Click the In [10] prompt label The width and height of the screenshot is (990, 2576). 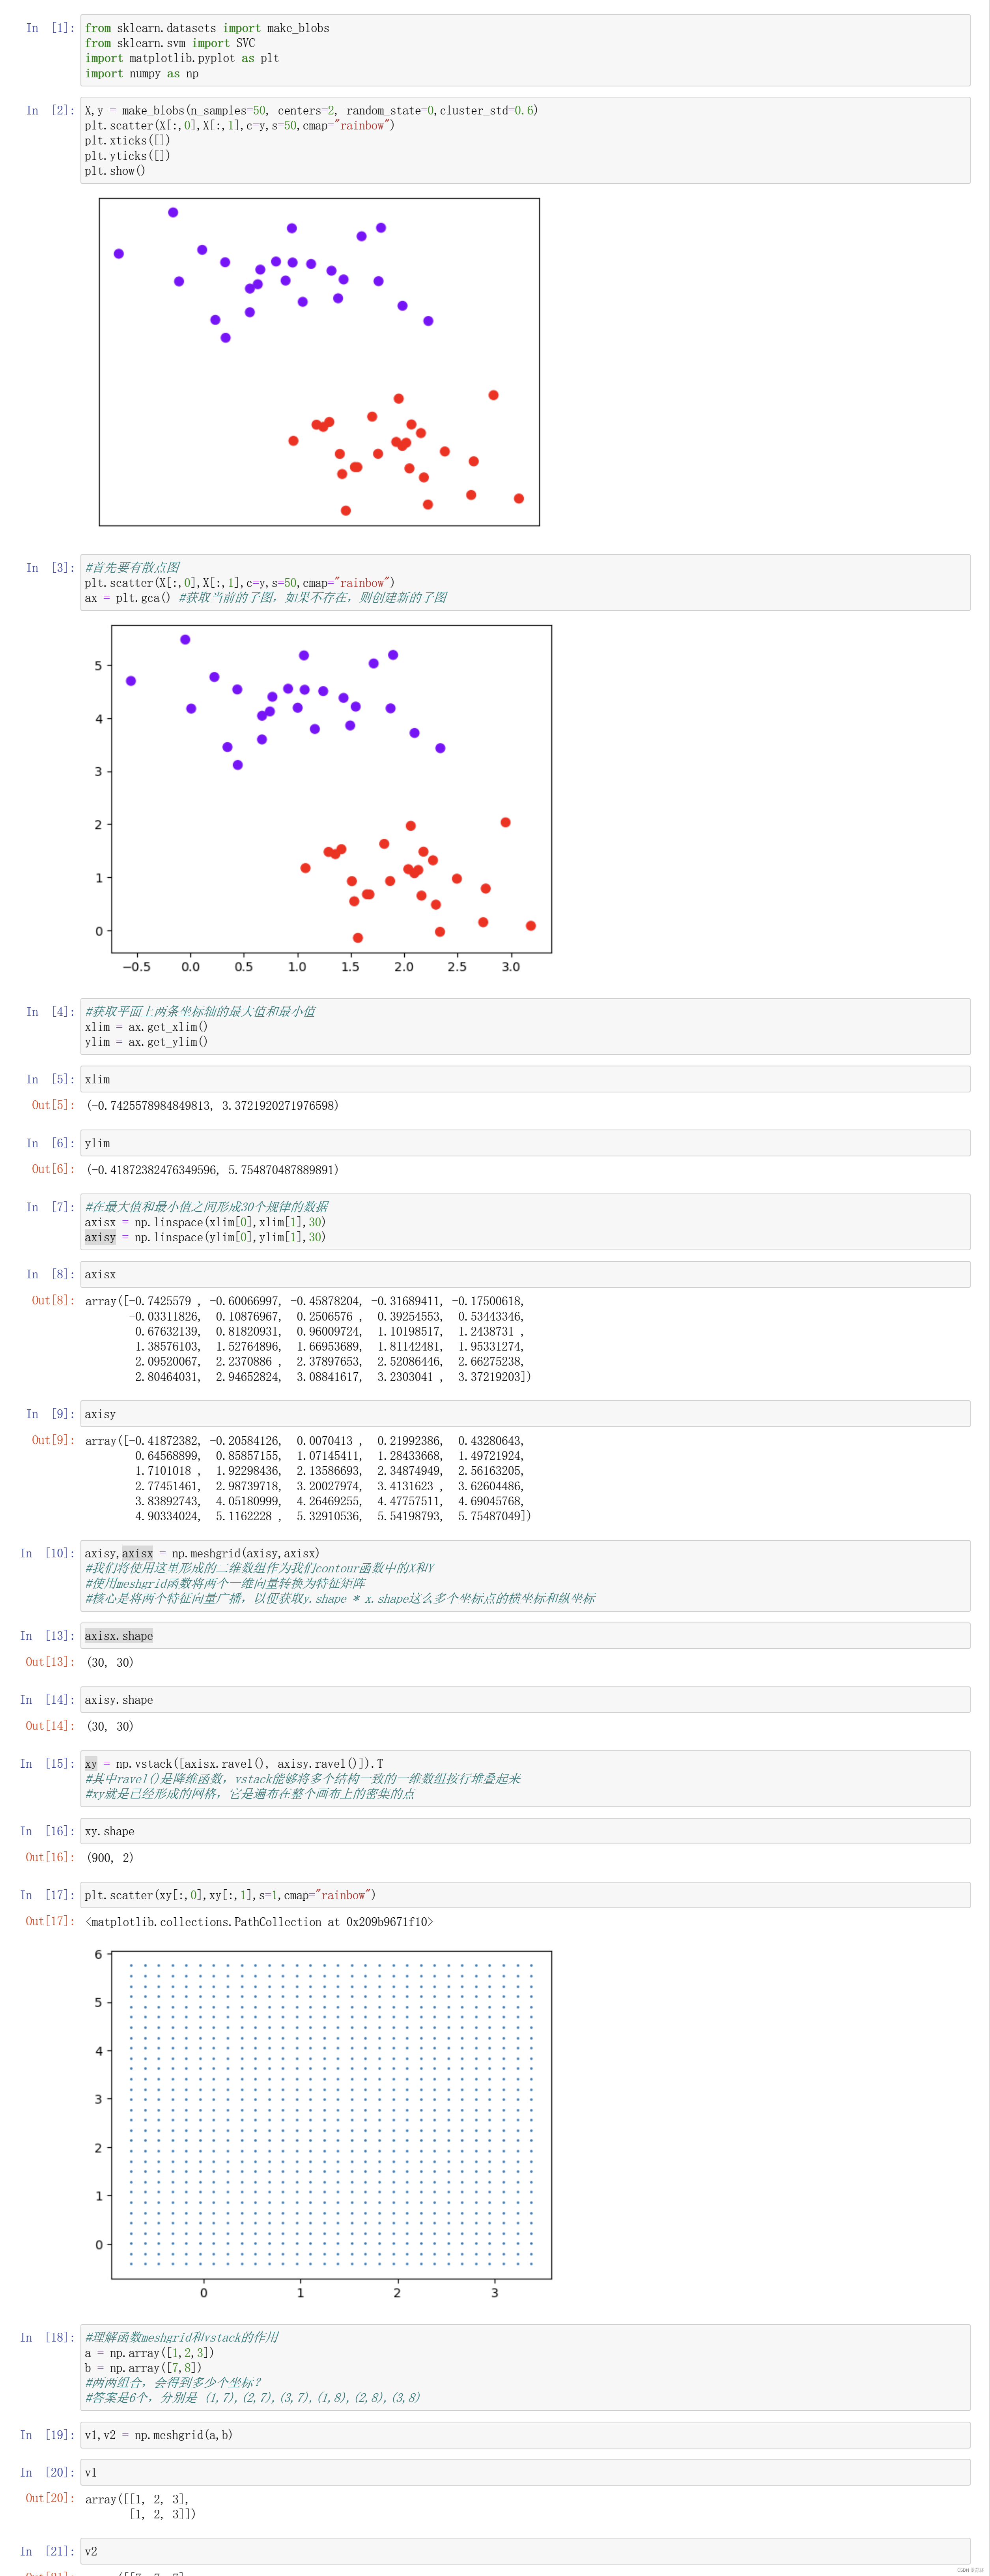click(x=47, y=1553)
